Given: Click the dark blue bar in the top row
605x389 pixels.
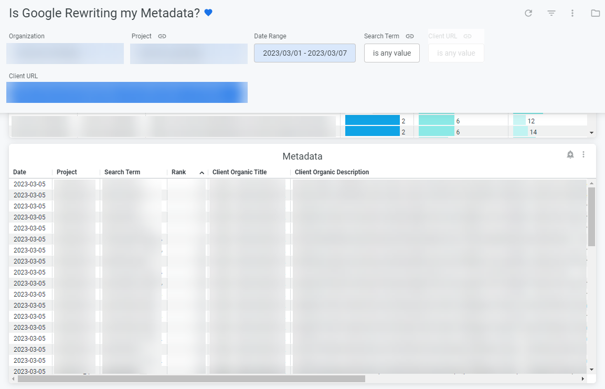Looking at the screenshot, I should [372, 121].
